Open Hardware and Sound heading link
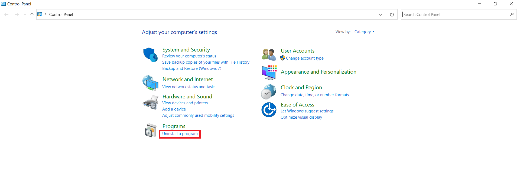 pos(187,97)
